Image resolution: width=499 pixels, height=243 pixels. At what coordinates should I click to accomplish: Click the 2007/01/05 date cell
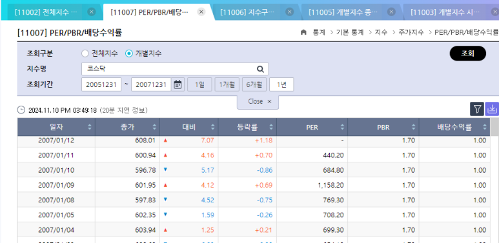point(56,215)
